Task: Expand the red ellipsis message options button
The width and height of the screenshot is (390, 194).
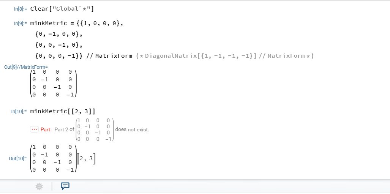Action: point(34,129)
